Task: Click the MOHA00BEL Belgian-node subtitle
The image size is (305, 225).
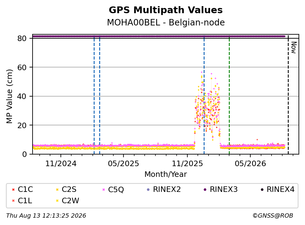Action: 166,22
